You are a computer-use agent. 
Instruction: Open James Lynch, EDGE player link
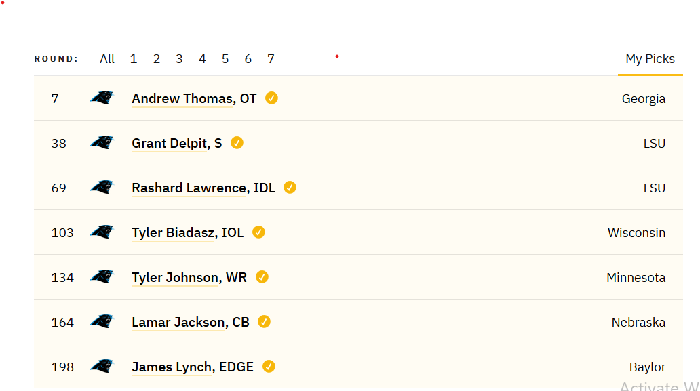[x=193, y=367]
